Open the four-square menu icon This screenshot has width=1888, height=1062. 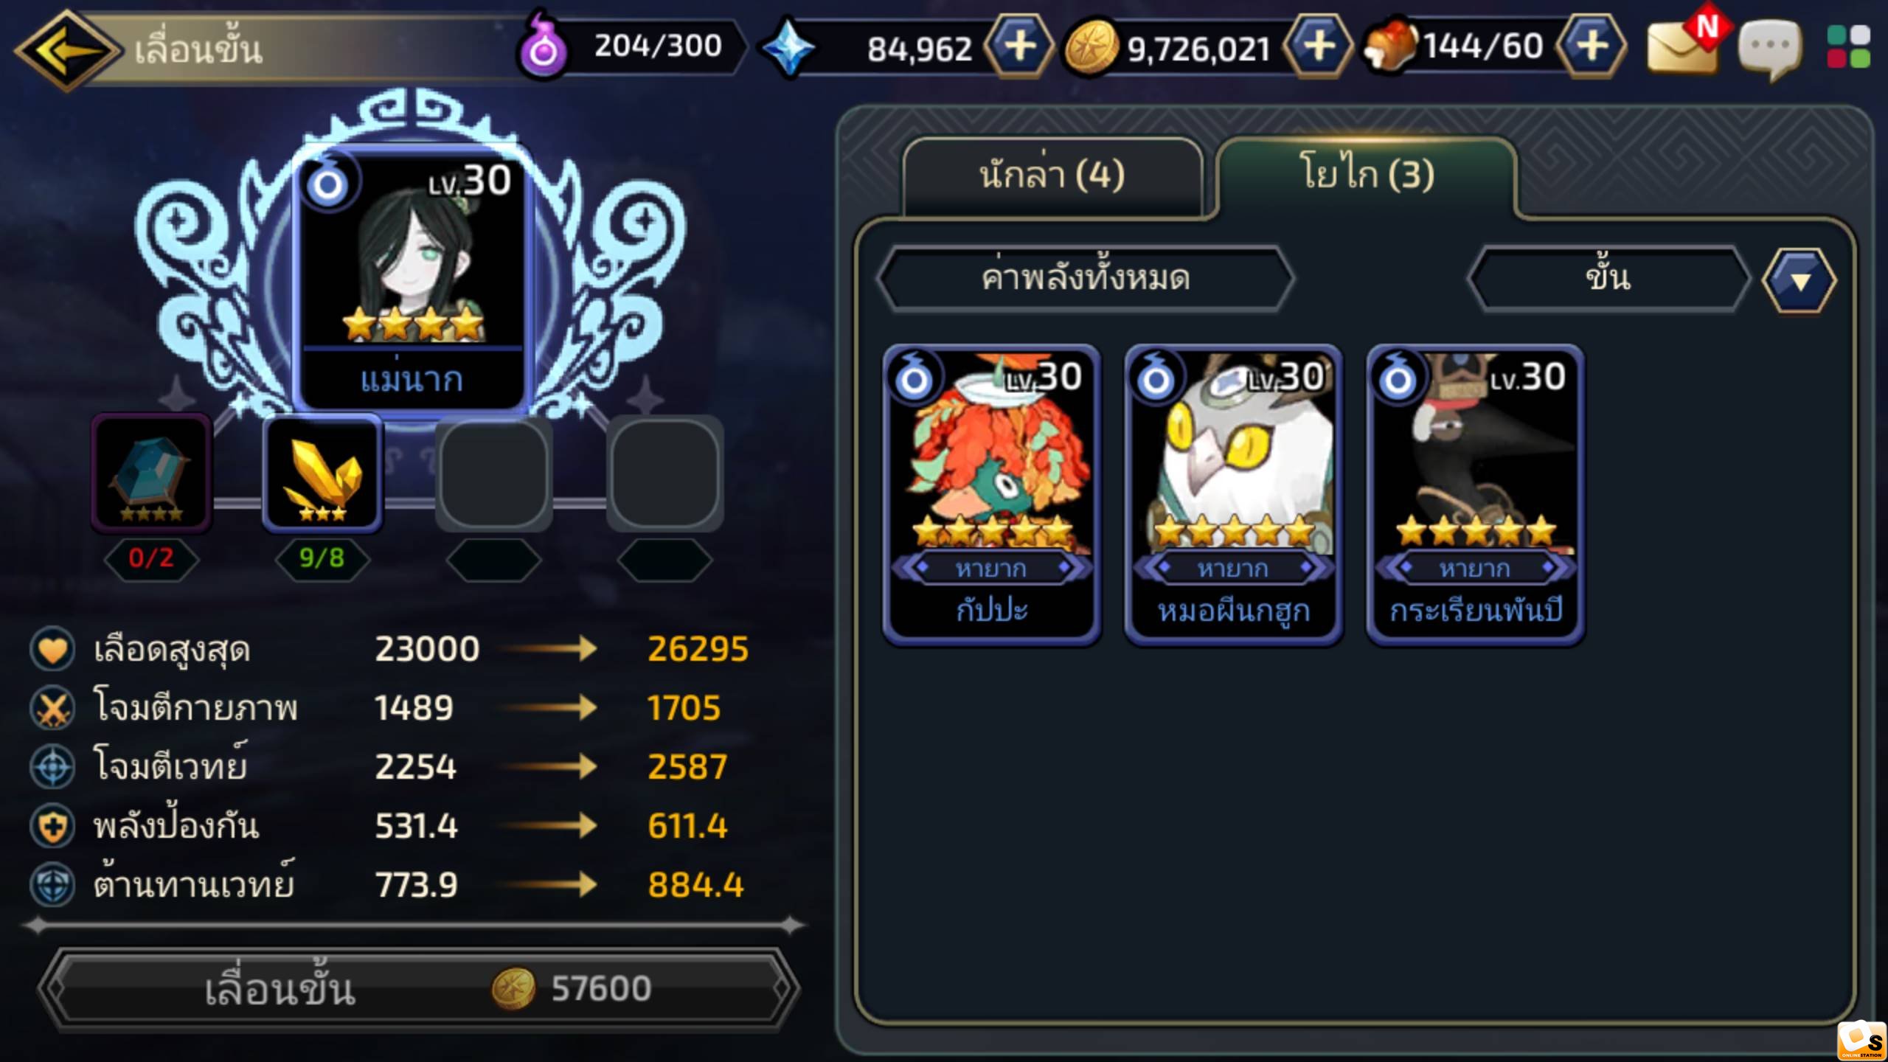coord(1849,46)
